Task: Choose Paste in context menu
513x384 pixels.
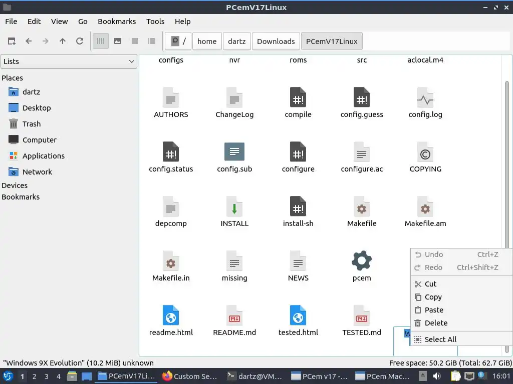Action: [x=461, y=310]
